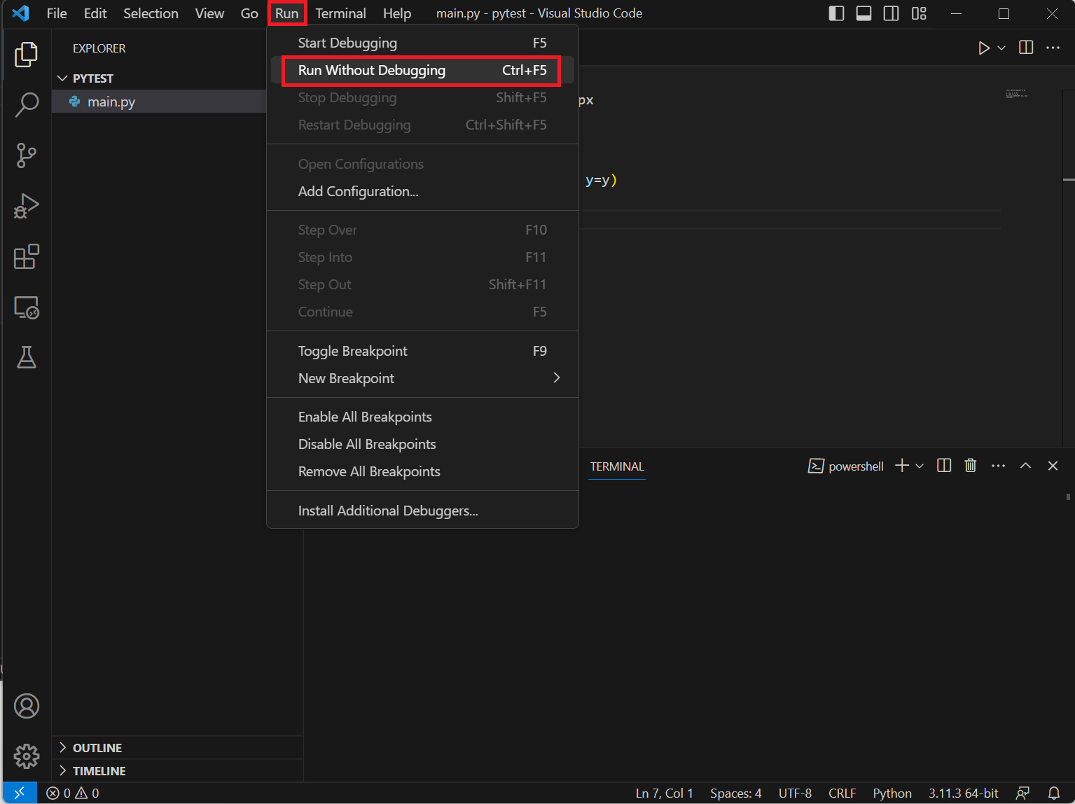Toggle Primary Side Bar layout button
1075x804 pixels.
click(x=836, y=13)
